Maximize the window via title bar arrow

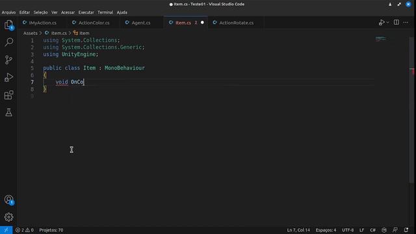coord(399,5)
